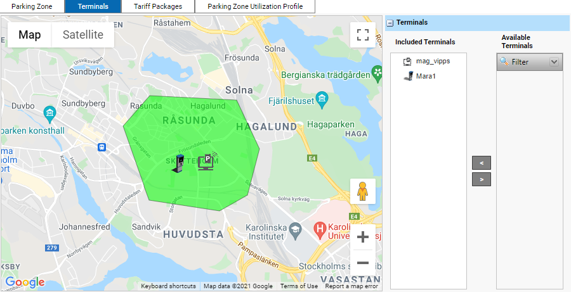This screenshot has width=571, height=292.
Task: Click the Available Terminals heading
Action: pyautogui.click(x=516, y=41)
